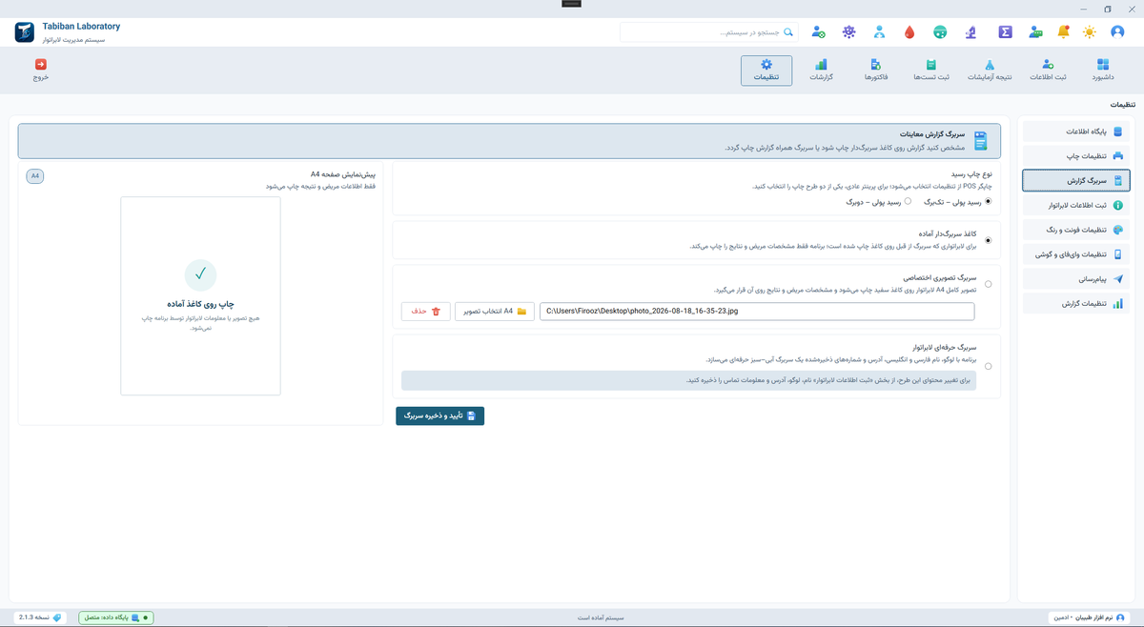Open the نتیجه آزمایشات tab
Image resolution: width=1144 pixels, height=627 pixels.
(990, 70)
